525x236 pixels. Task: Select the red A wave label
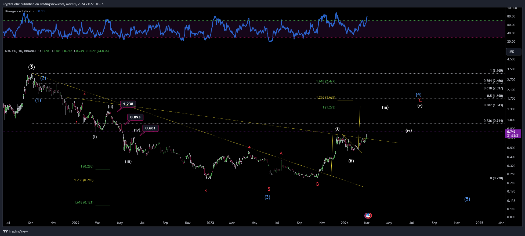tap(281, 154)
